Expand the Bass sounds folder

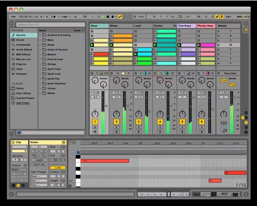40,40
